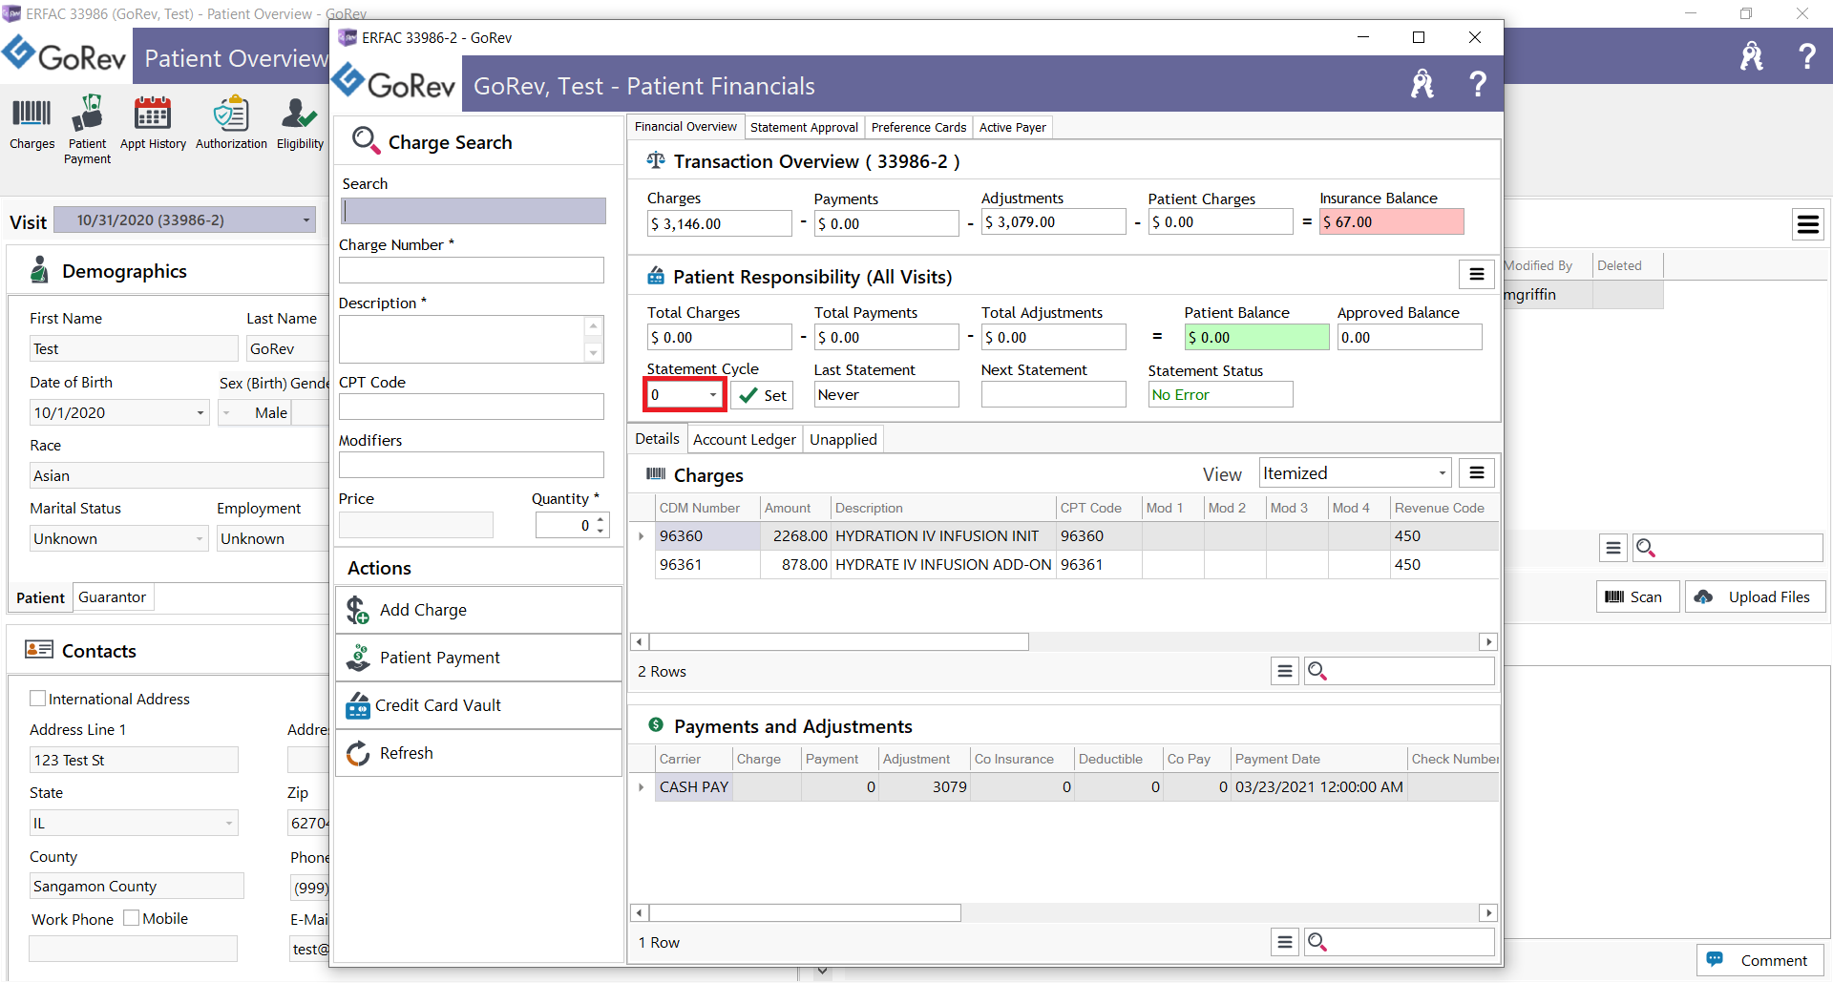
Task: Click the support agent icon in Patient Financials
Action: [1422, 85]
